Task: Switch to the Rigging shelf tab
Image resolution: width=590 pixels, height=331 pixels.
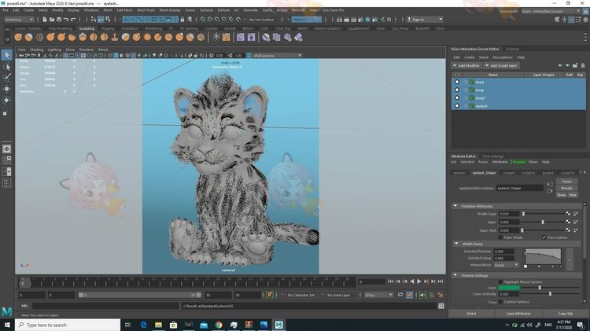Action: [108, 28]
